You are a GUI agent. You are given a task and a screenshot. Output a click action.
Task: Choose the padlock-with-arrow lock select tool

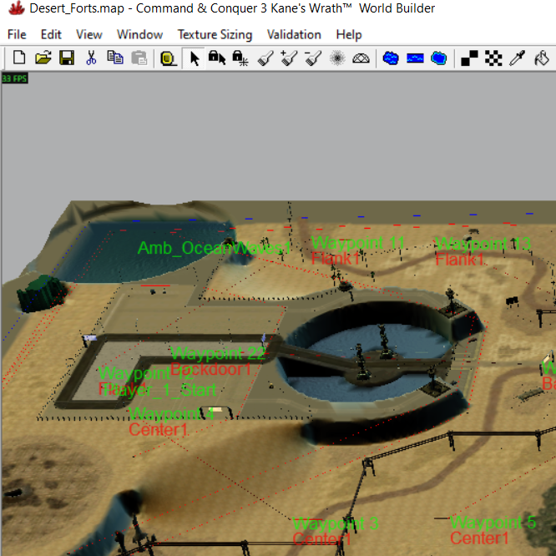coord(217,58)
